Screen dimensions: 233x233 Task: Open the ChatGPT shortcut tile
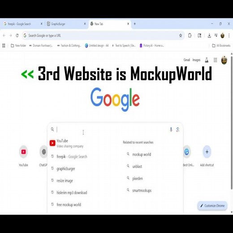43,155
